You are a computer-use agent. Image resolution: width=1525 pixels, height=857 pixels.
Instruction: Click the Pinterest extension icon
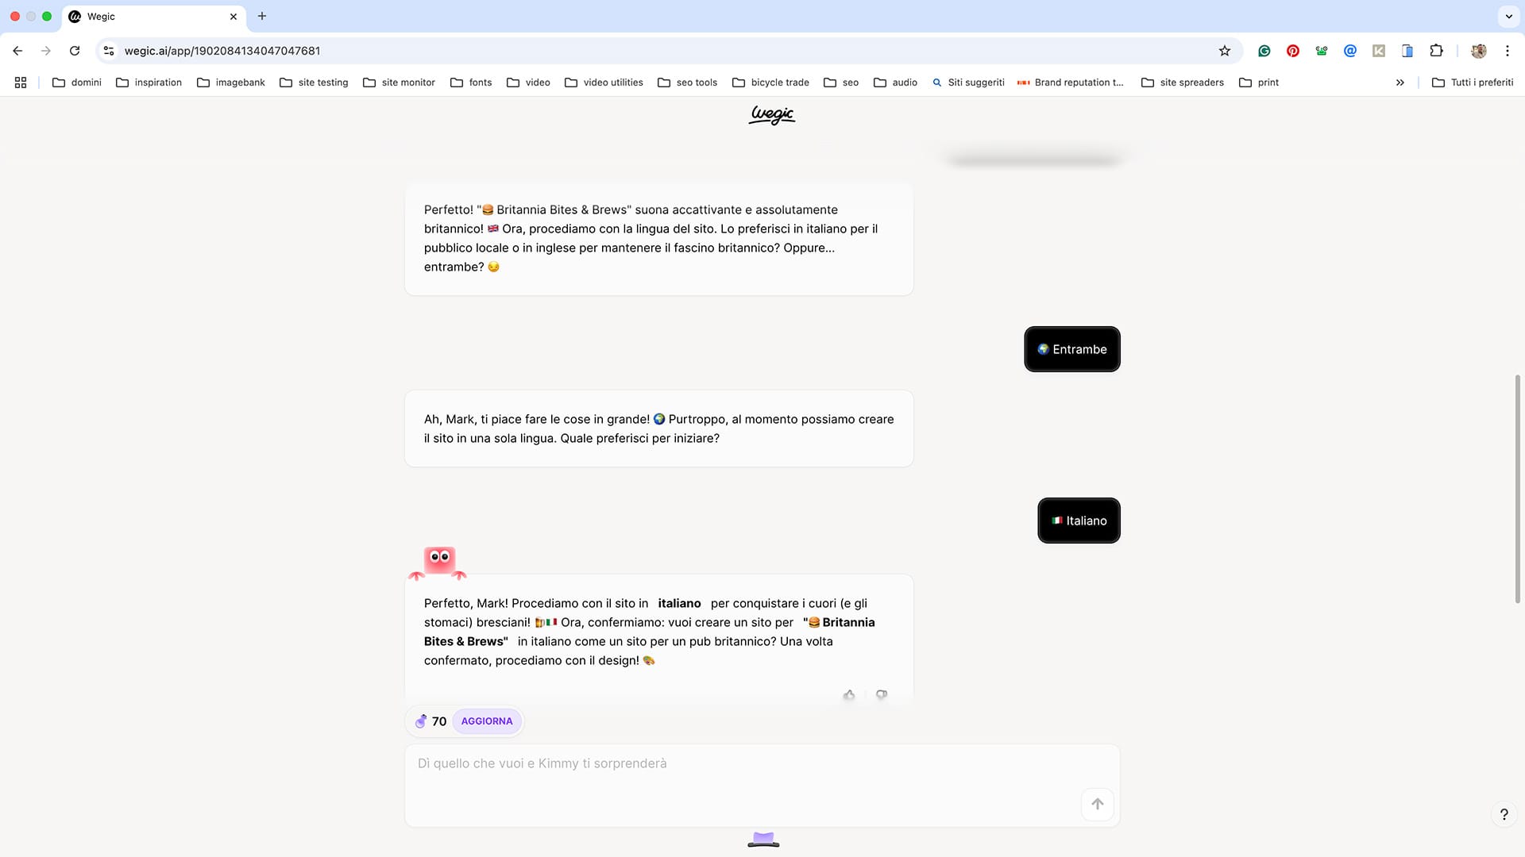pos(1293,51)
